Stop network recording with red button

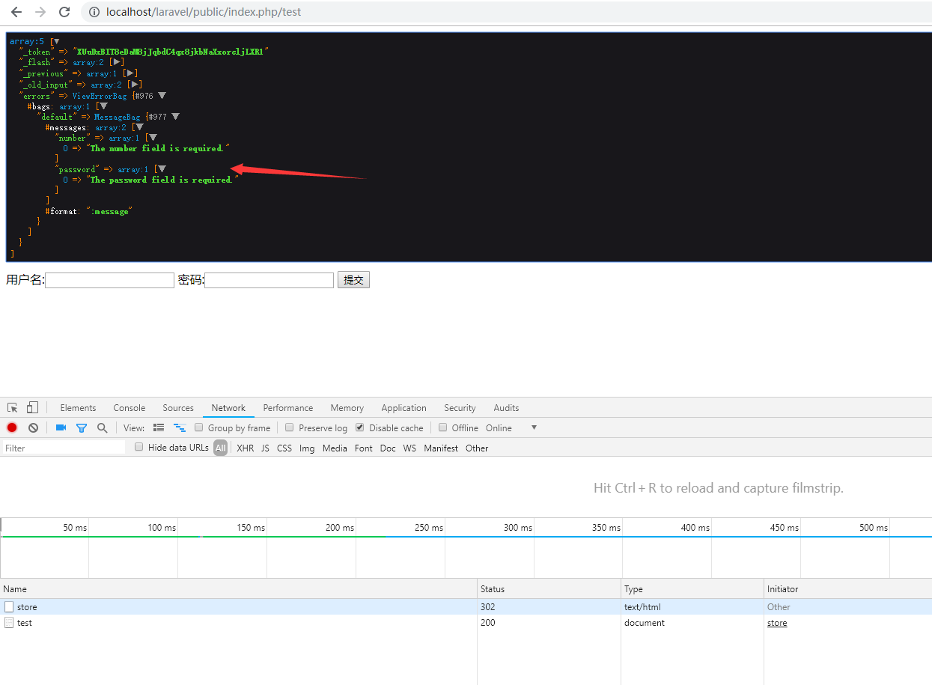[x=12, y=427]
